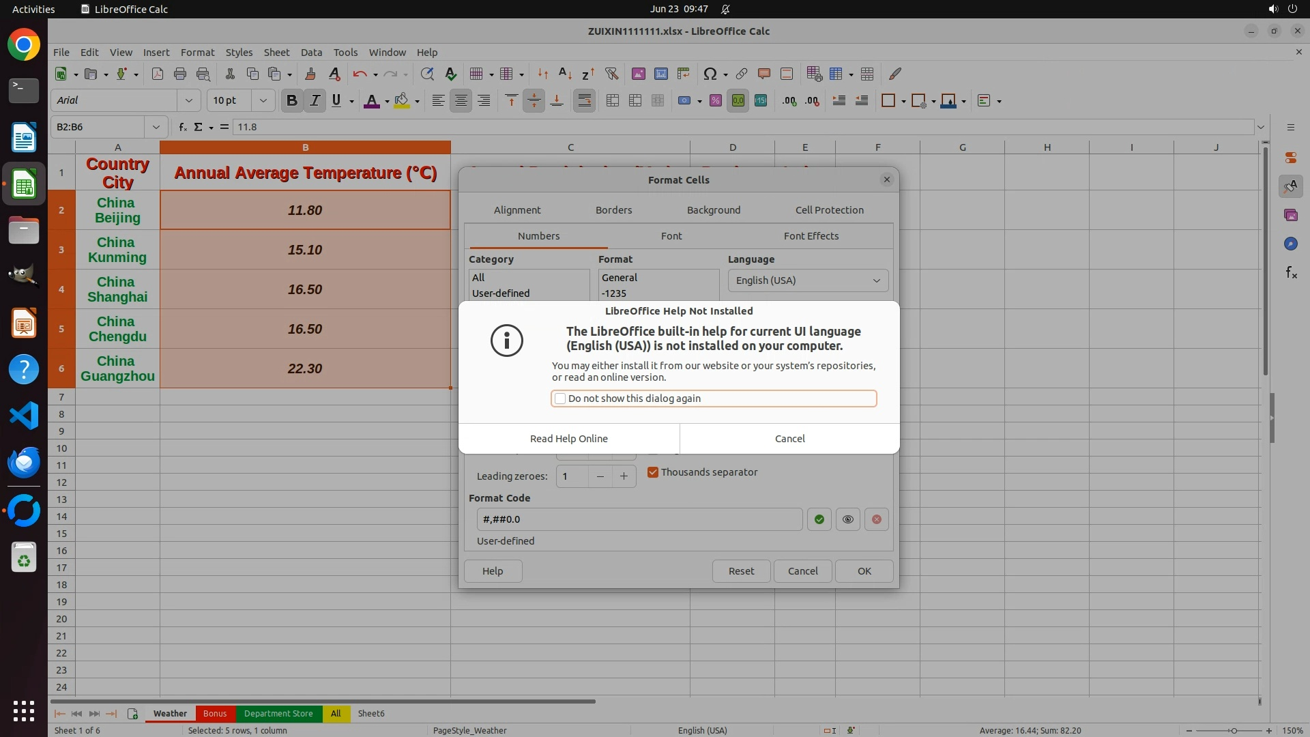
Task: Click the zoom slider in status bar
Action: click(1233, 730)
